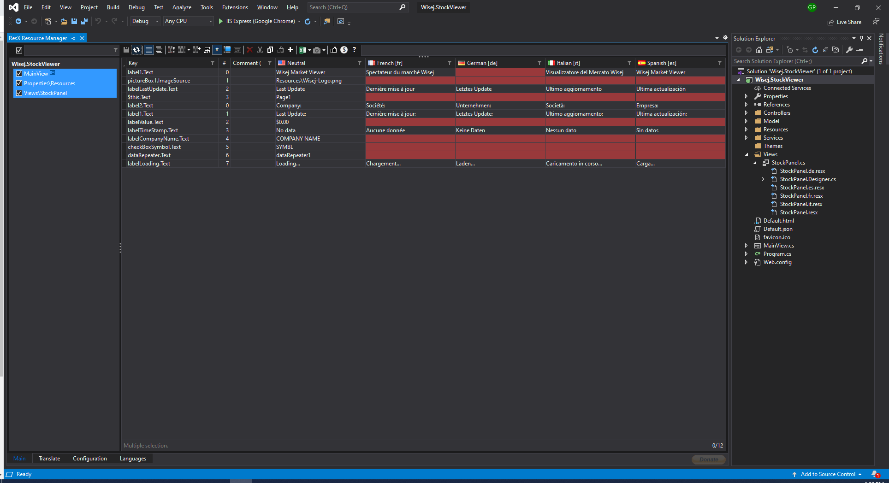The image size is (889, 483).
Task: Open help with the question mark icon
Action: tap(354, 50)
